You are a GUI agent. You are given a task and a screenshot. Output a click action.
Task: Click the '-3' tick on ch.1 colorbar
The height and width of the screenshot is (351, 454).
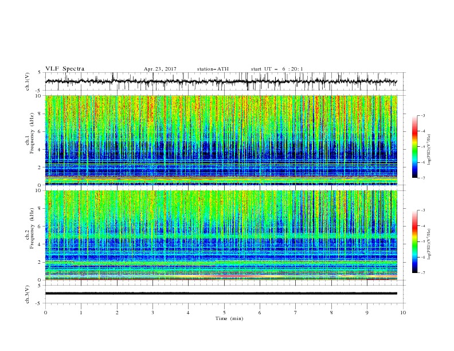tap(422, 115)
